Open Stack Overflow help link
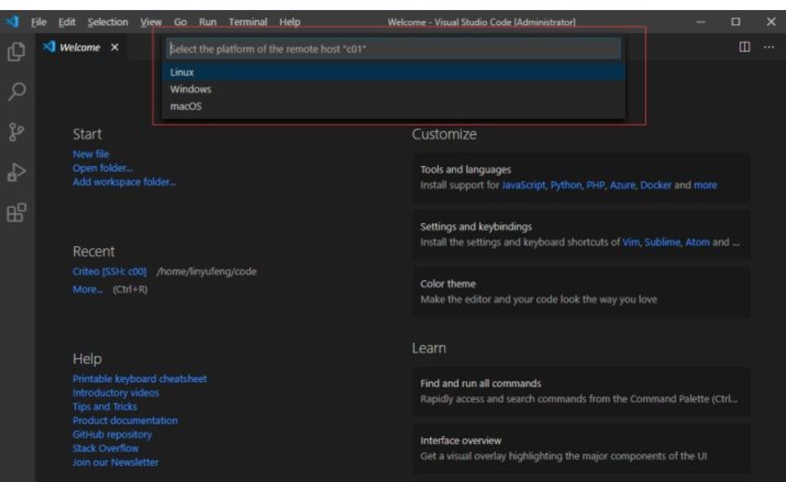Screen dimensions: 786x482 [x=105, y=448]
